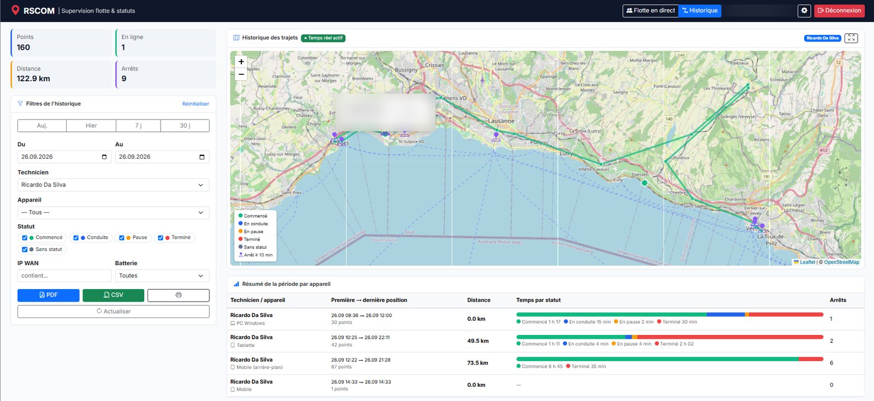Select the 30 j date range

[x=185, y=126]
